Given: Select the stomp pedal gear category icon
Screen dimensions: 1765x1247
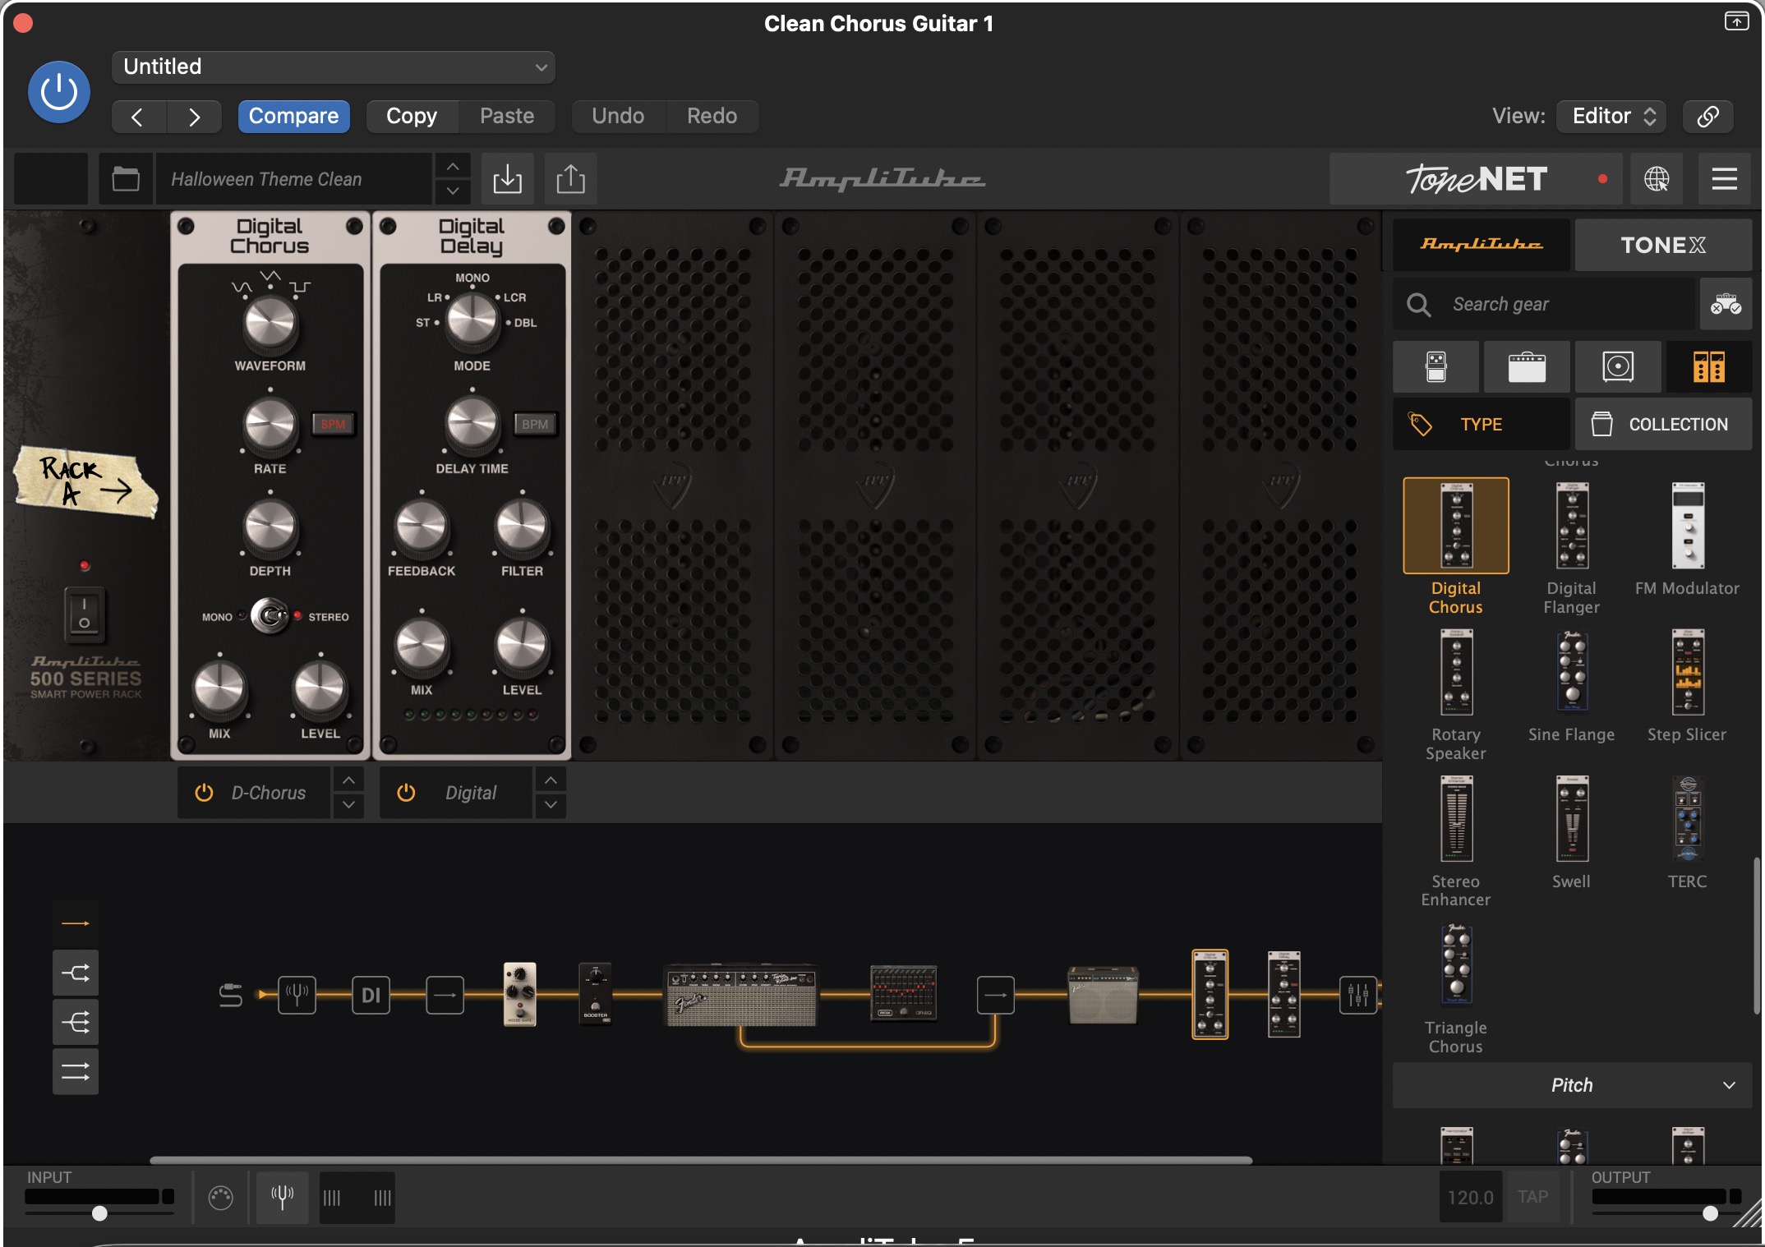Looking at the screenshot, I should point(1436,366).
